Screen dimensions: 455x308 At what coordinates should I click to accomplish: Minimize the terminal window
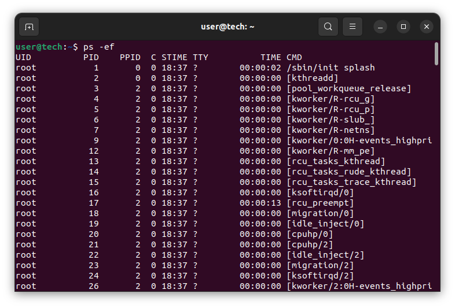[x=380, y=27]
